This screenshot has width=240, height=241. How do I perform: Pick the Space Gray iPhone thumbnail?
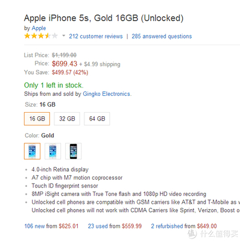[74, 151]
